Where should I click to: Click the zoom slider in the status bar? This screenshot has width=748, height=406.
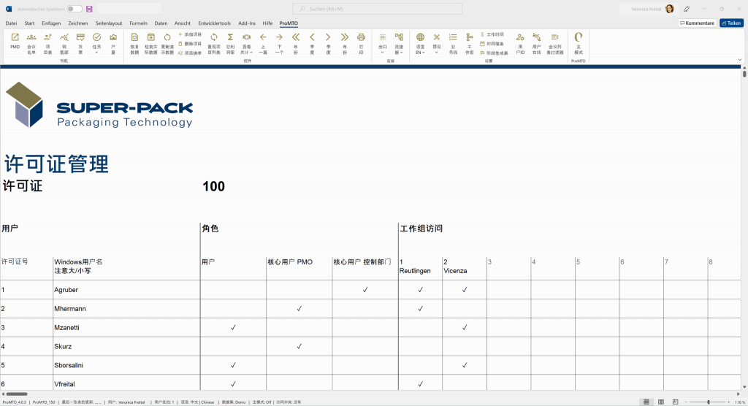click(708, 402)
